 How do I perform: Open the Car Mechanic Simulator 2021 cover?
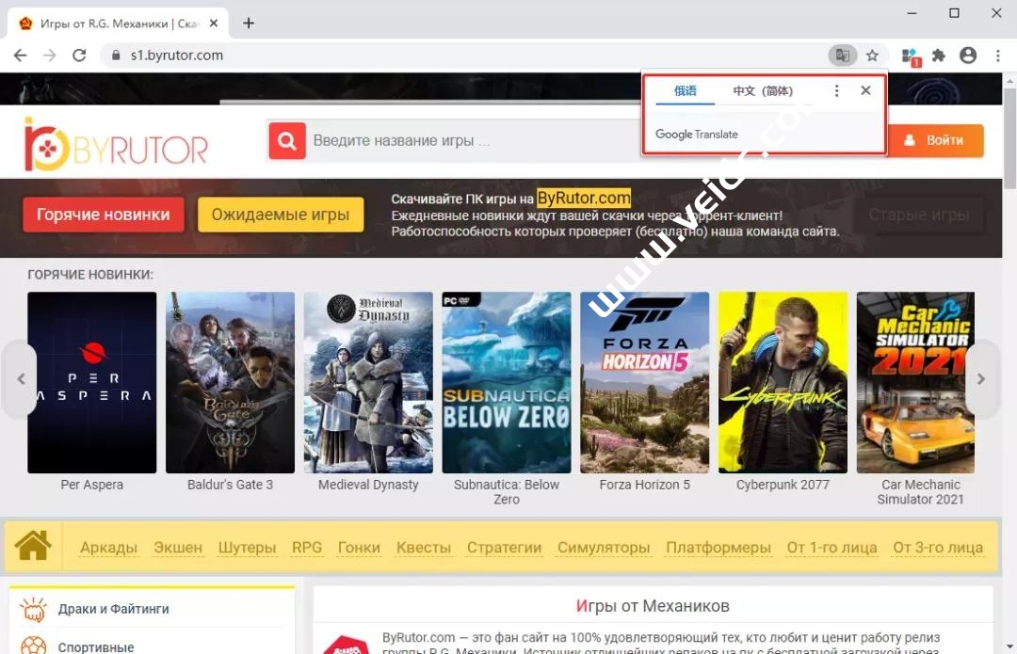click(915, 382)
